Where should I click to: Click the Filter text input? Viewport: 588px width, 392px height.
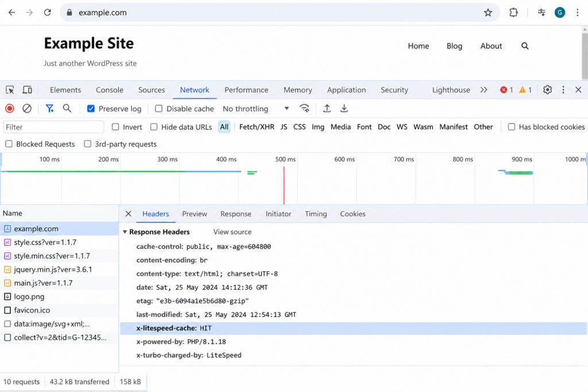(x=53, y=127)
